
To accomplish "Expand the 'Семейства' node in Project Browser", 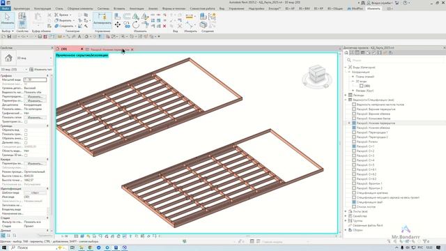I will click(346, 216).
